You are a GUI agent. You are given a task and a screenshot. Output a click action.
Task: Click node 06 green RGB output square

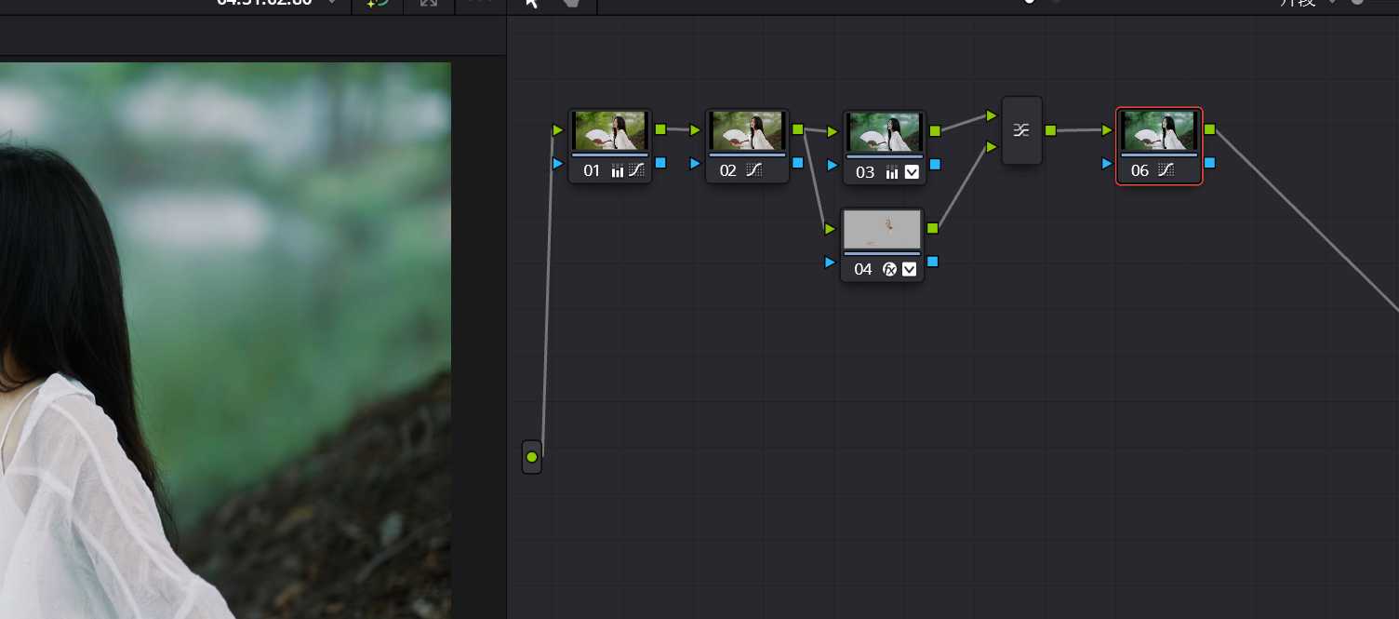pos(1209,129)
